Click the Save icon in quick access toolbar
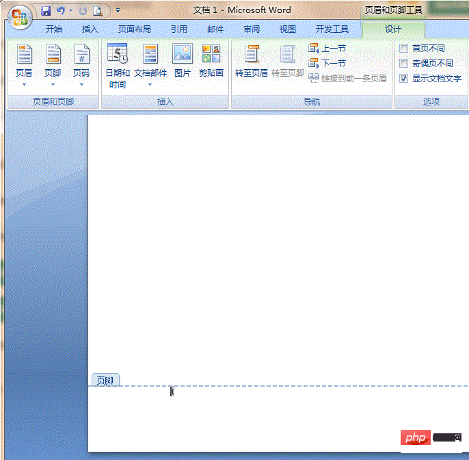 [46, 11]
